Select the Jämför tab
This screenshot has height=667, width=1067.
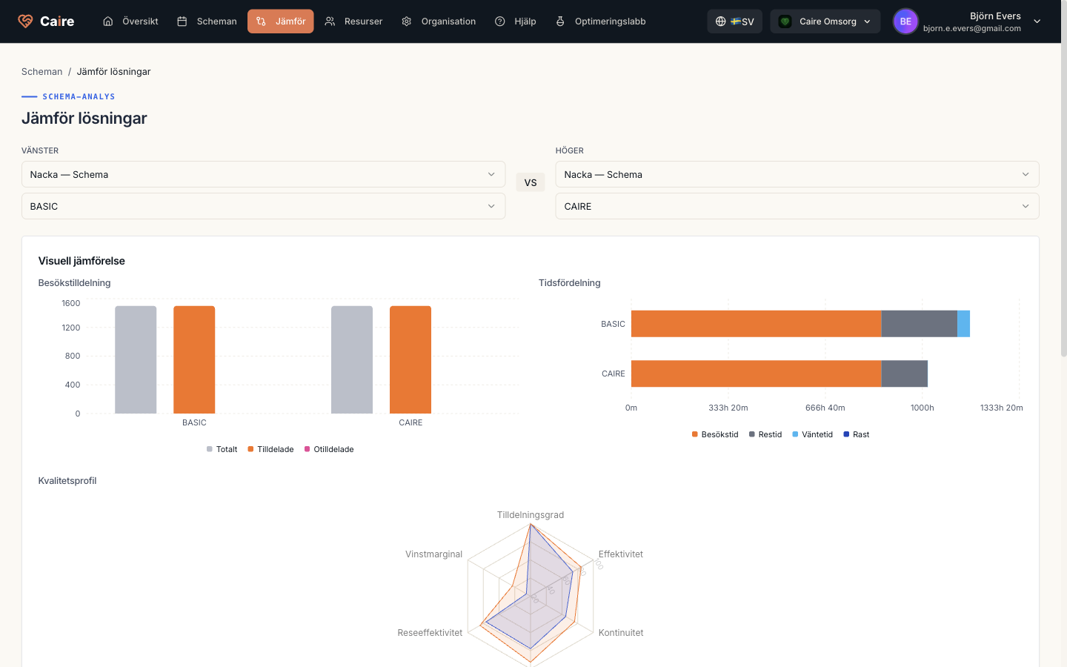pyautogui.click(x=281, y=21)
